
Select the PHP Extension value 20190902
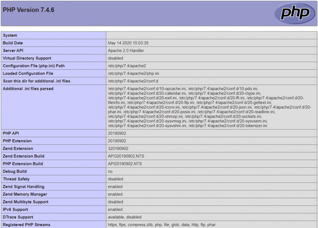tap(117, 141)
